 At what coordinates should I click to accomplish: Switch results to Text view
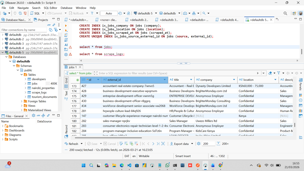(x=66, y=95)
